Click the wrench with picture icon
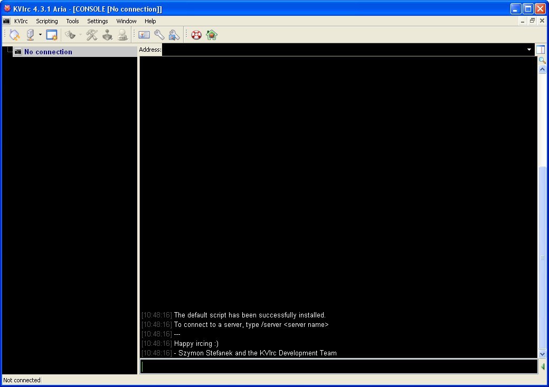Image resolution: width=549 pixels, height=387 pixels. [174, 35]
